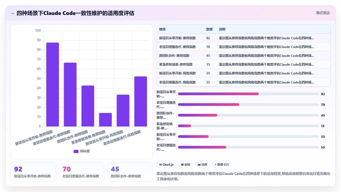Viewport: 341px width, 192px height.
Task: Open the 92 新项目从零开始 data card
Action: [33, 172]
